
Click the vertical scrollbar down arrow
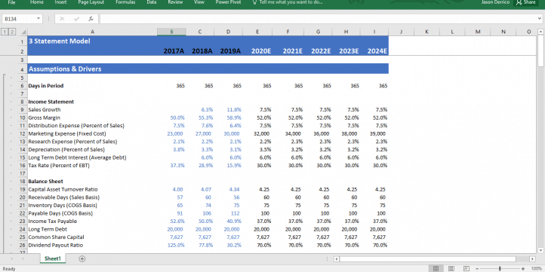[540, 250]
